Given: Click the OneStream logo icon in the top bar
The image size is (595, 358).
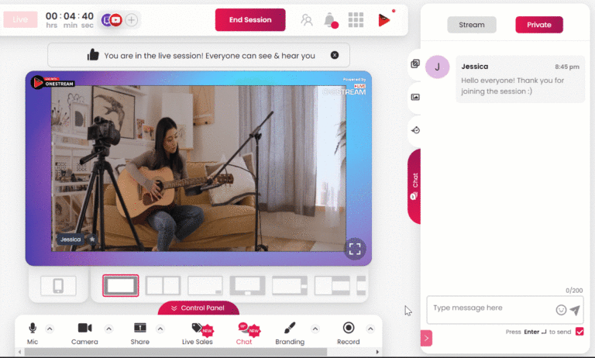Looking at the screenshot, I should click(x=384, y=19).
